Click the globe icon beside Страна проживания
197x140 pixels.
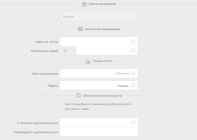(x=84, y=4)
